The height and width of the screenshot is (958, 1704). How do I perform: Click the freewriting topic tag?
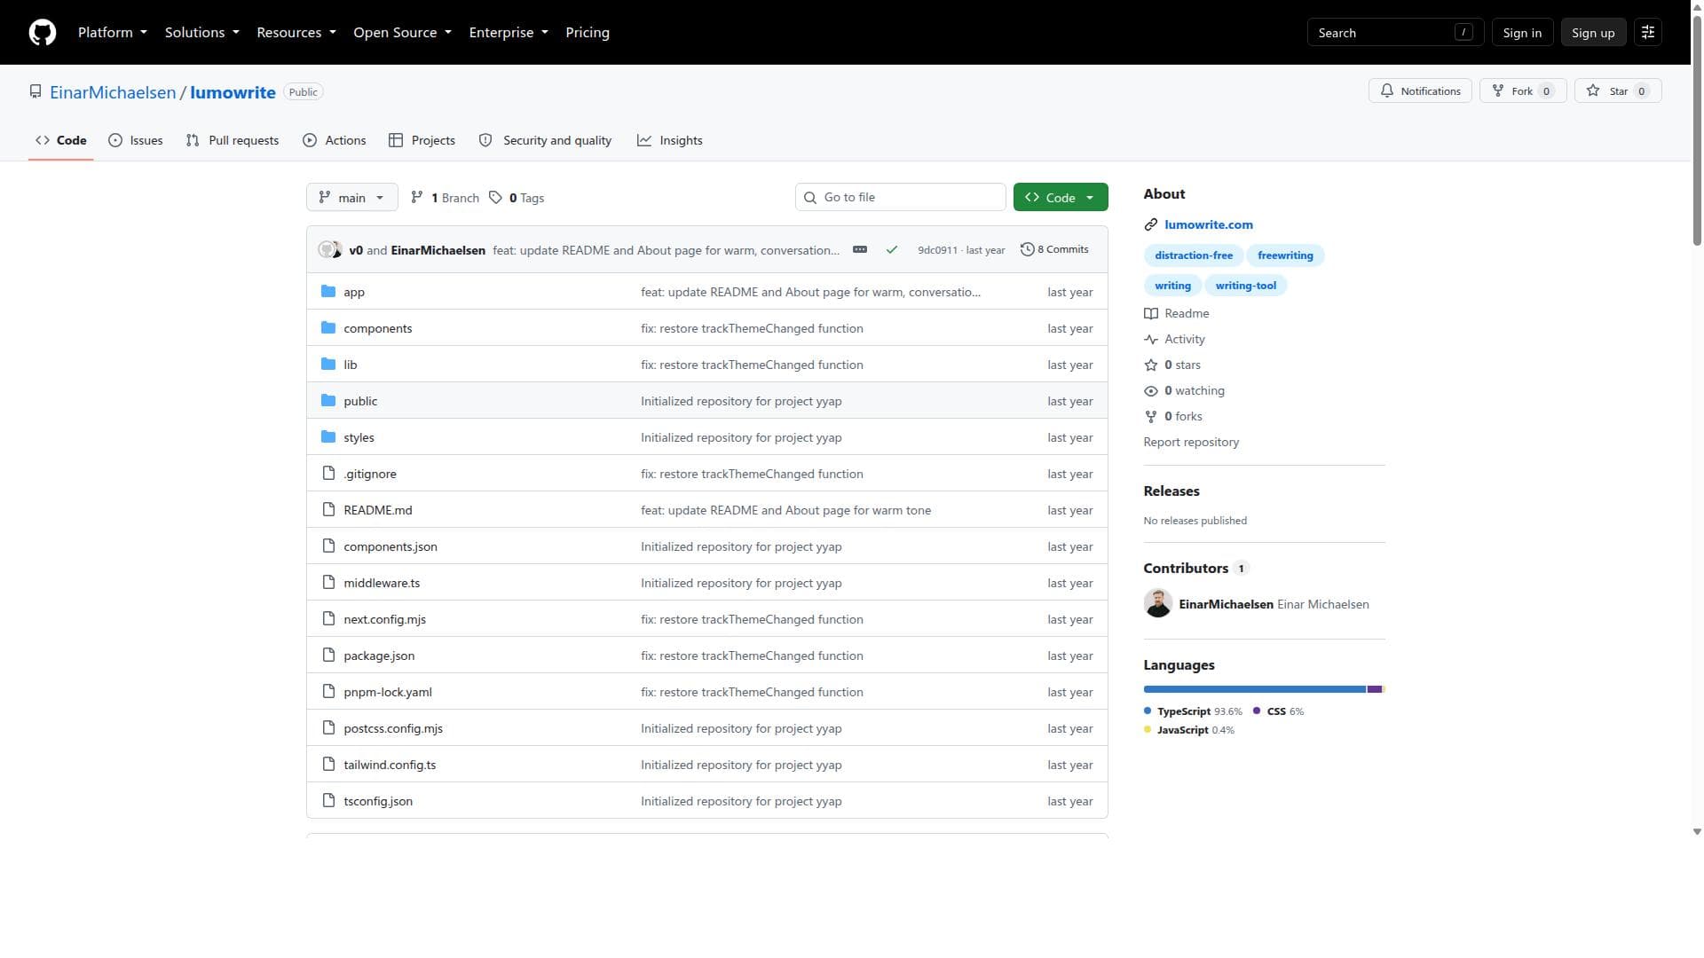click(1285, 255)
